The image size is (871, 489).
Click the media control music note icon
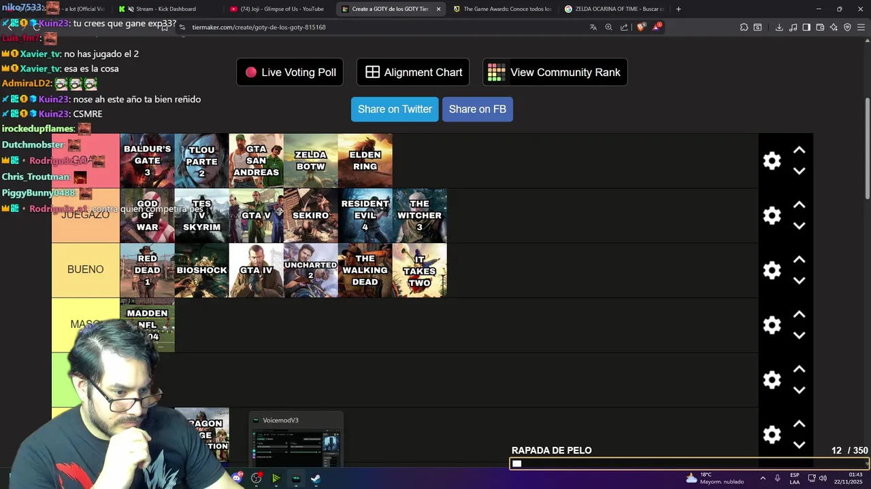(x=793, y=27)
